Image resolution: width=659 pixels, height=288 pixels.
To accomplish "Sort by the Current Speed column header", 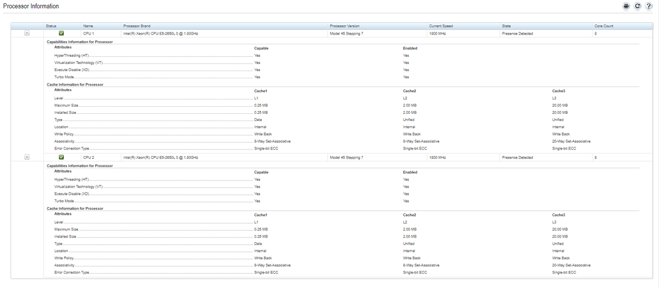I will click(x=441, y=26).
